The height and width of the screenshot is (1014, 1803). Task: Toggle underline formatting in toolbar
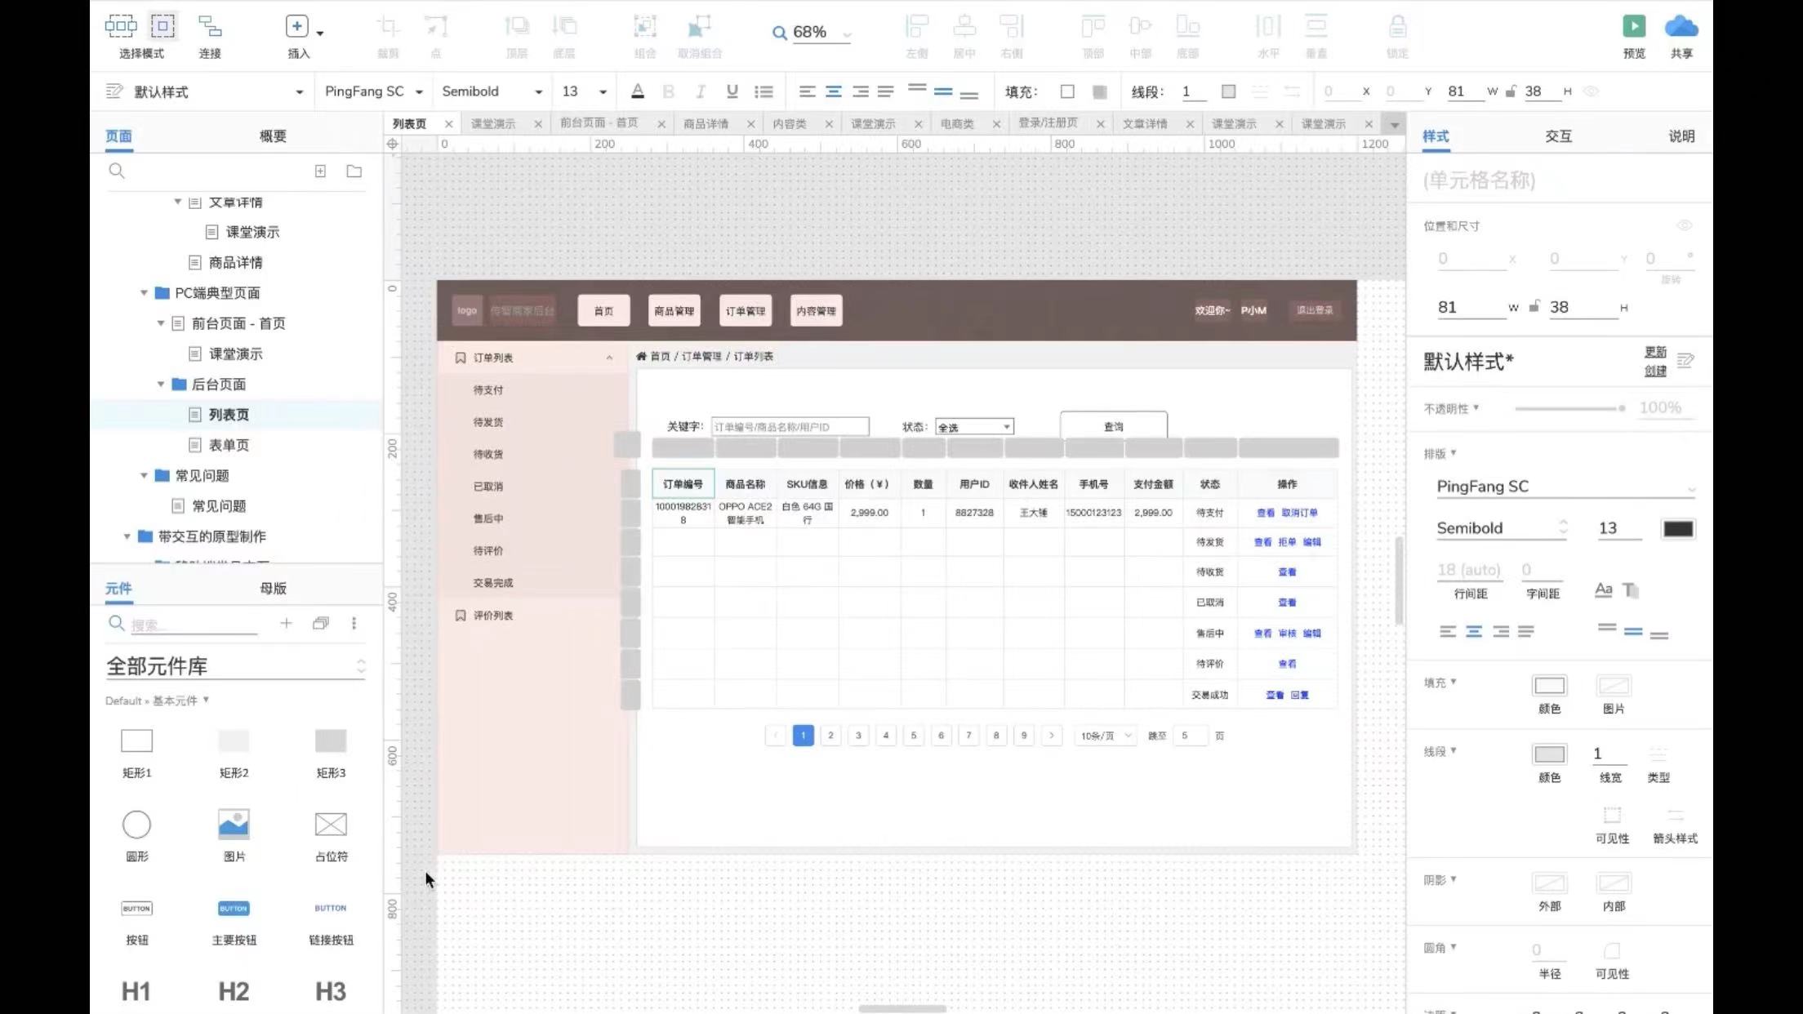coord(732,91)
